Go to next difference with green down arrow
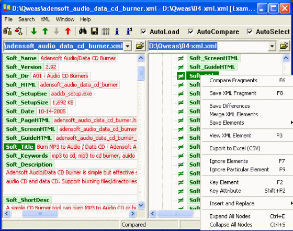Image resolution: width=293 pixels, height=231 pixels. coord(34,31)
